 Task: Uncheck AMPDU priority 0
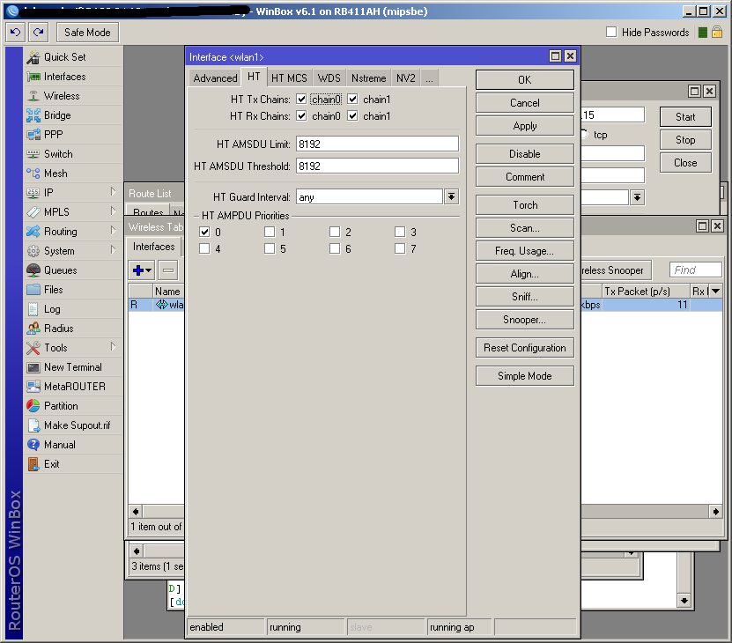204,232
